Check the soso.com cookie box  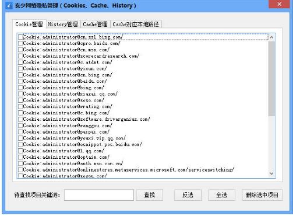(20, 100)
